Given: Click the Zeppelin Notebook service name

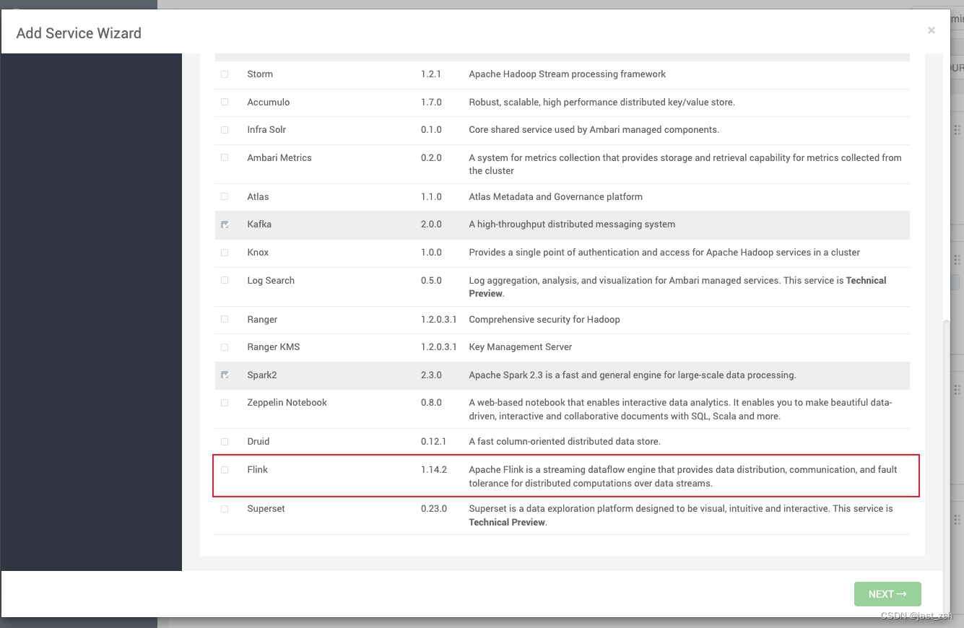Looking at the screenshot, I should click(287, 402).
